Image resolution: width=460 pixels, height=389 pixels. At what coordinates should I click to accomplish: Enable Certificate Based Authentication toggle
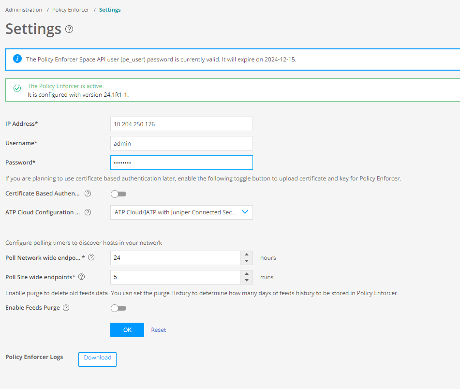[x=119, y=194]
